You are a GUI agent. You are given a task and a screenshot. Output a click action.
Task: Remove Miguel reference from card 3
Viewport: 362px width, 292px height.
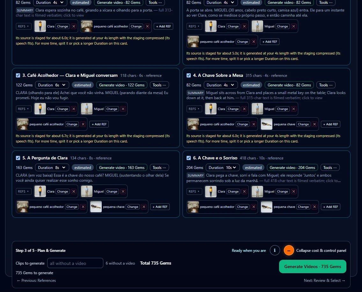[123, 109]
